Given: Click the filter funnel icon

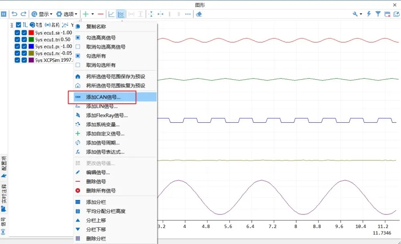Looking at the screenshot, I should 378,14.
